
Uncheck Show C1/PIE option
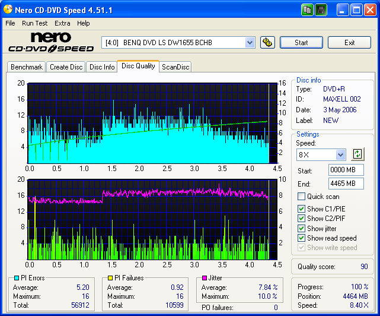point(302,209)
